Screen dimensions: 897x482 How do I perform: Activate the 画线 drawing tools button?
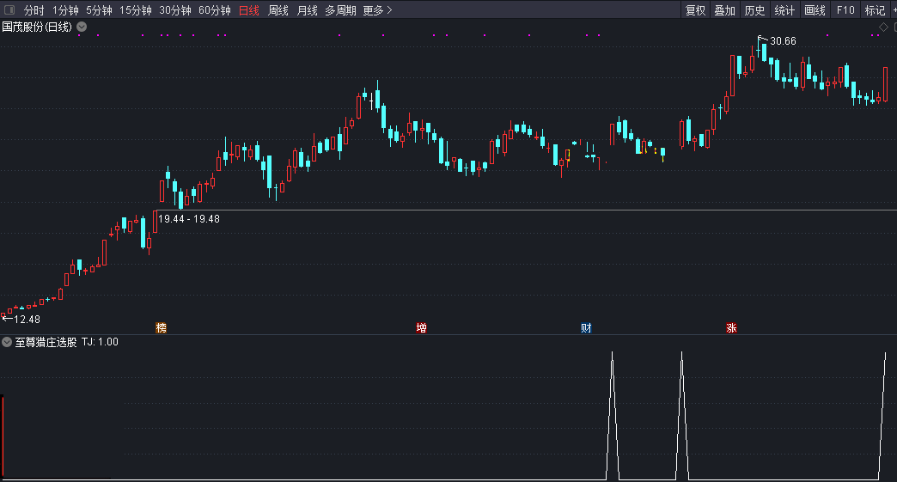point(815,10)
